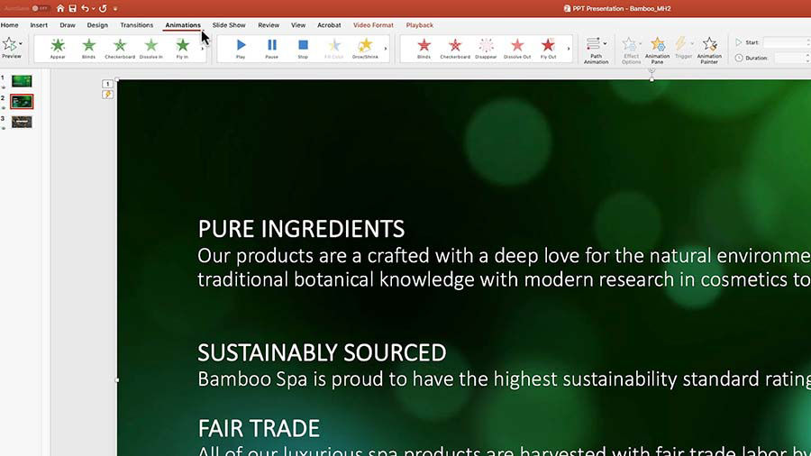Open the Design tab

(x=97, y=25)
